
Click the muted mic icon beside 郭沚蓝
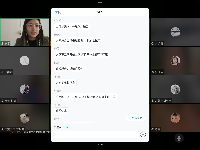(x=153, y=72)
